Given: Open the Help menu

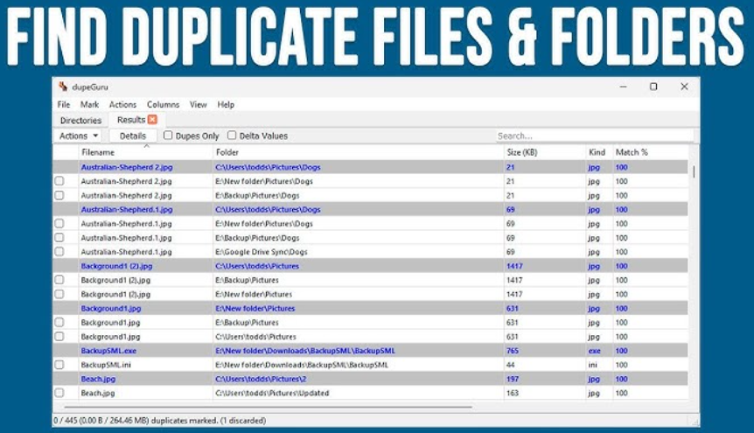Looking at the screenshot, I should pos(226,104).
